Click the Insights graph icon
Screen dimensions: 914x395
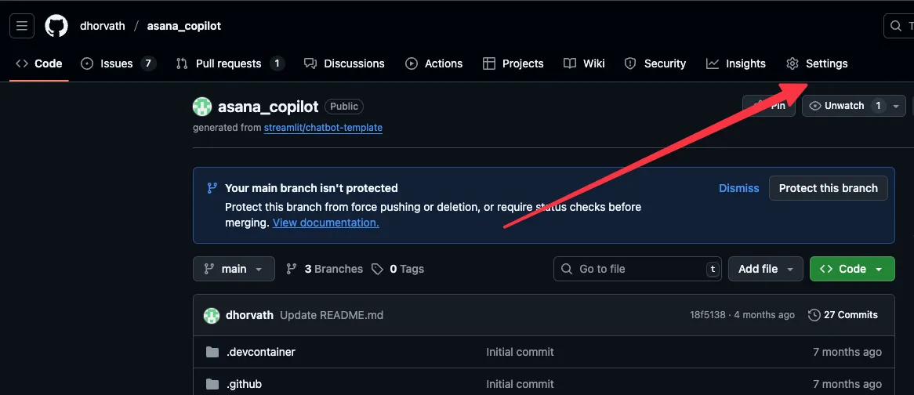click(713, 63)
